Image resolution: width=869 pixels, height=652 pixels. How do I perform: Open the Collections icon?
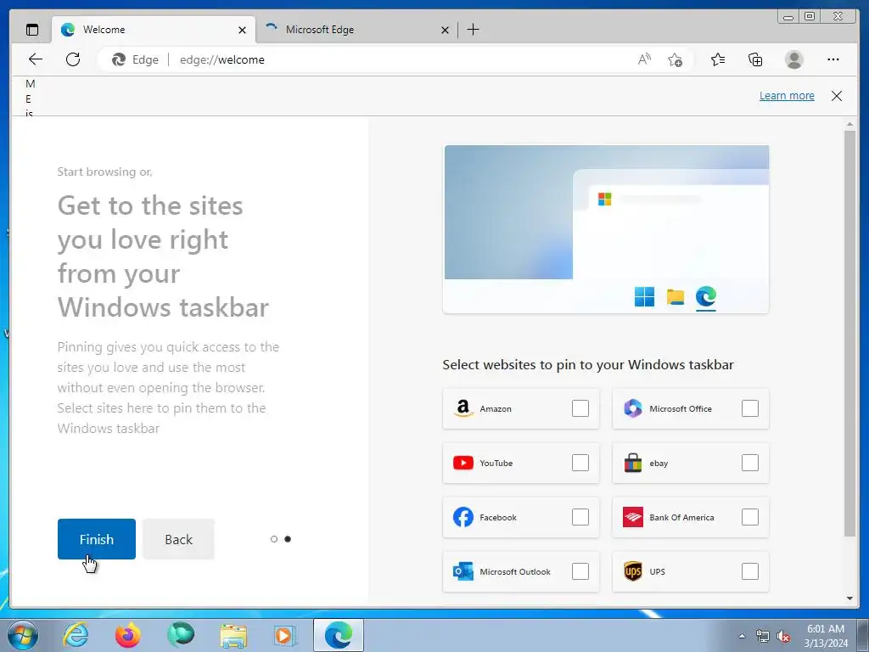tap(755, 59)
